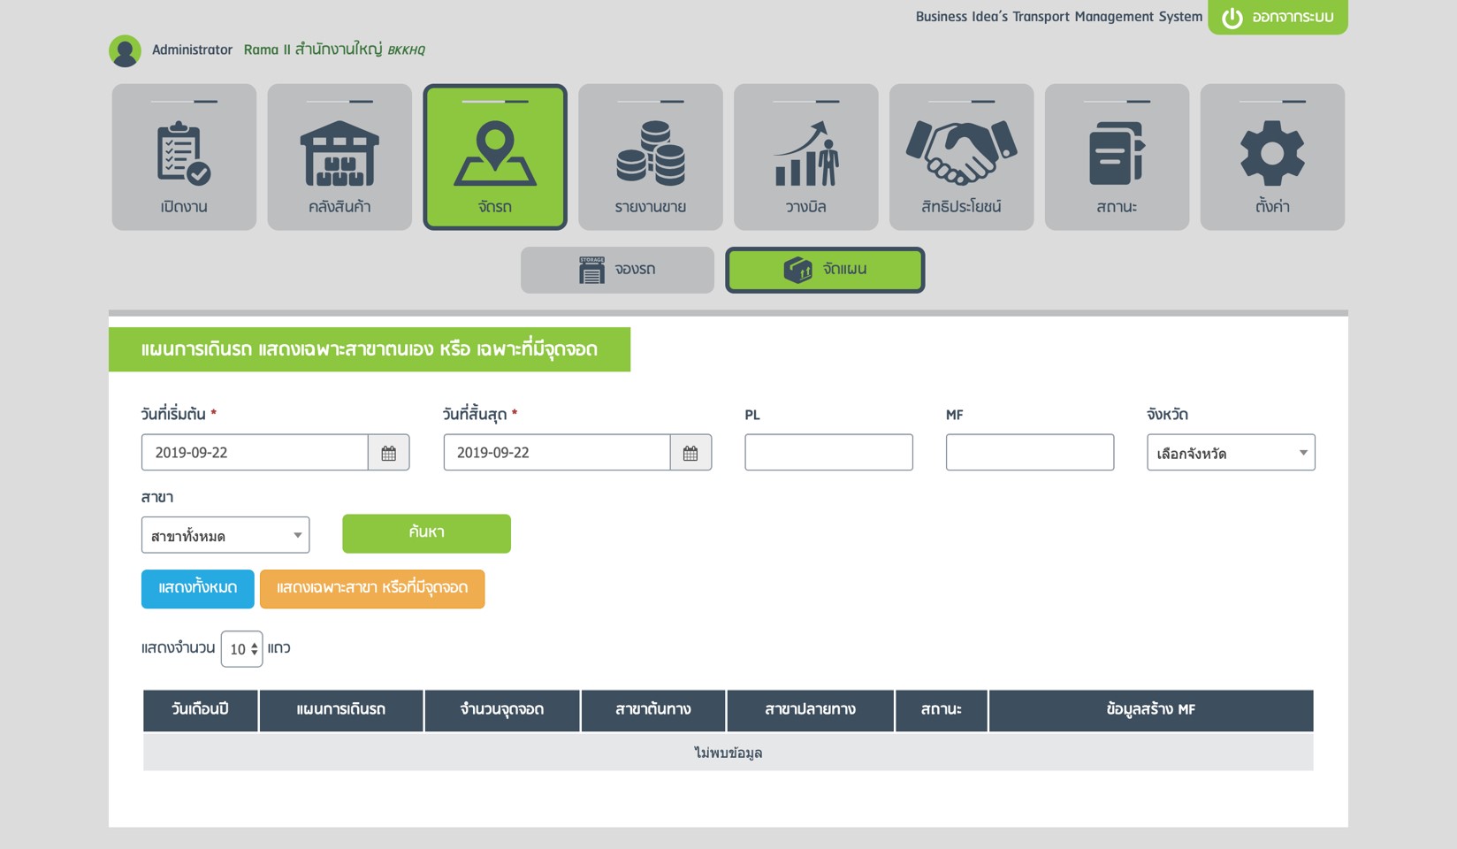Select the จัดรถ map pin icon
Screen dimensions: 1457x849
(495, 154)
